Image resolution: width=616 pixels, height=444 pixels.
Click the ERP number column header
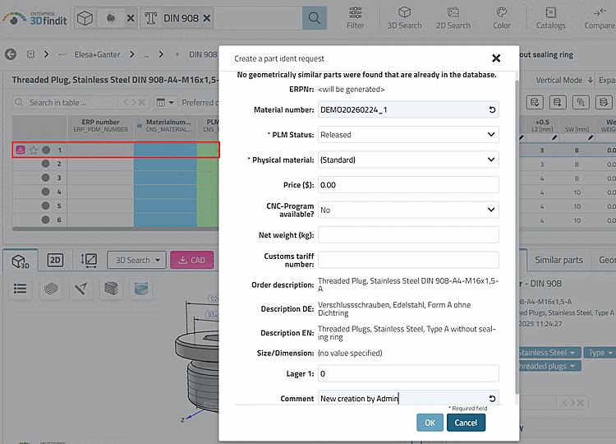100,126
